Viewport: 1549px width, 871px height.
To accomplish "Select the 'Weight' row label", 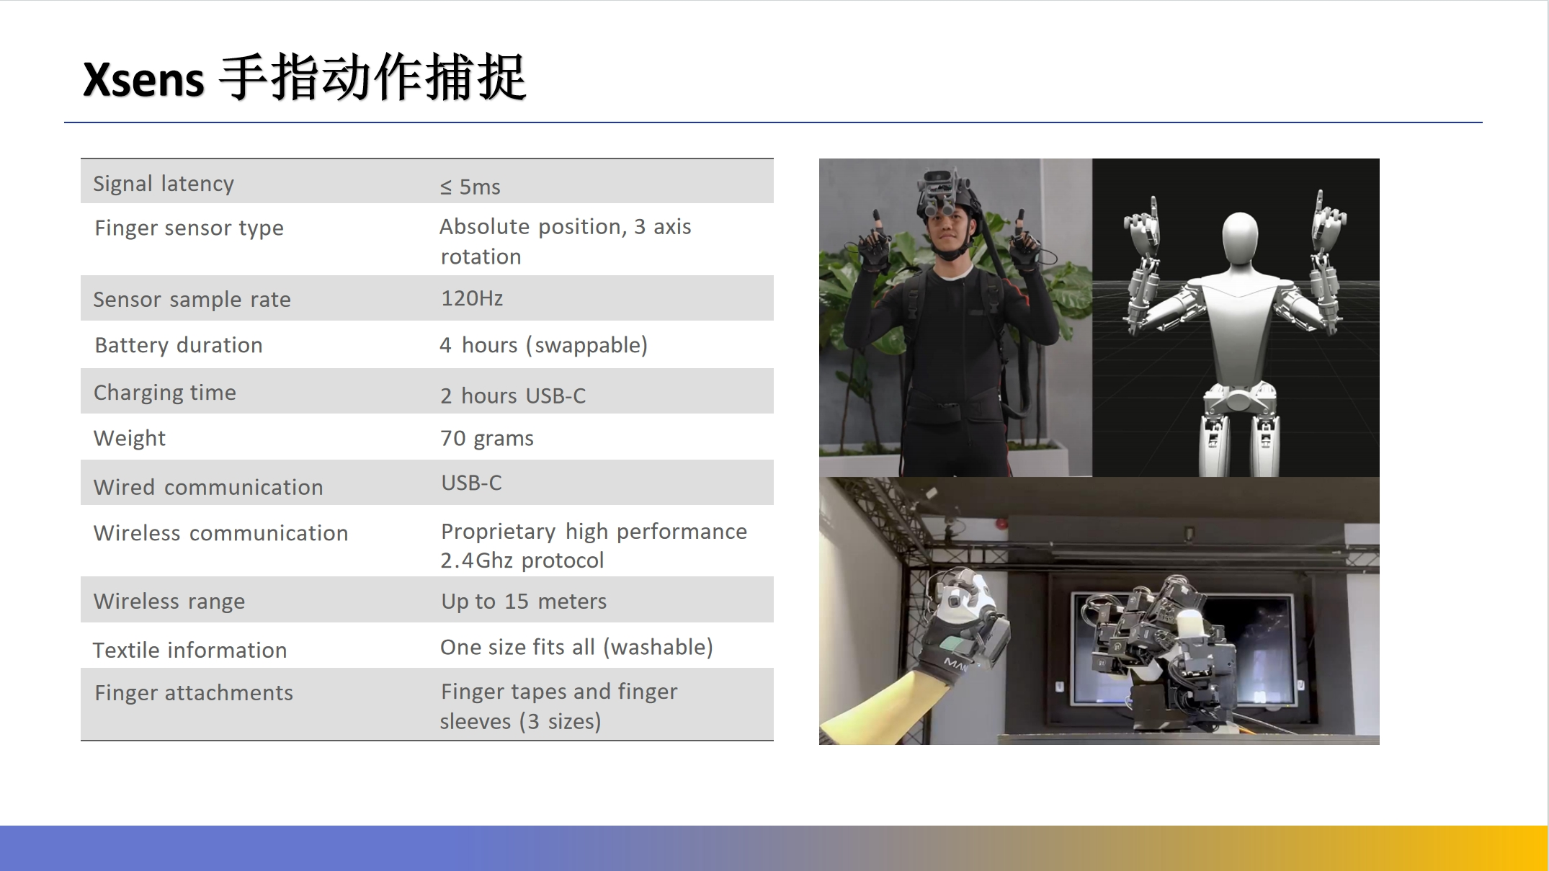I will 130,438.
